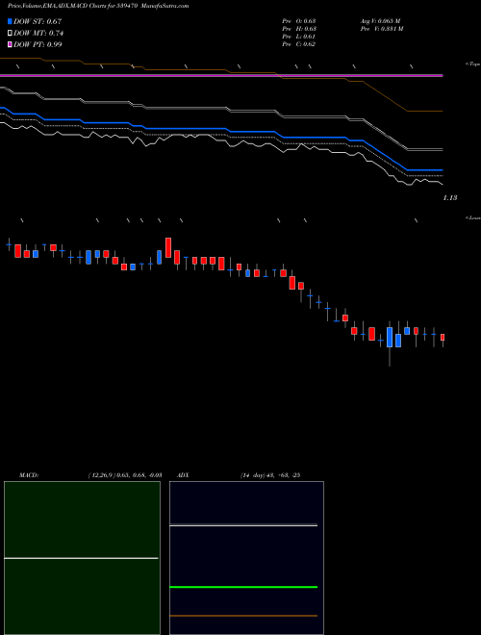481x635 pixels.
Task: Click the blue DOW ST legend swatch
Action: (10, 21)
